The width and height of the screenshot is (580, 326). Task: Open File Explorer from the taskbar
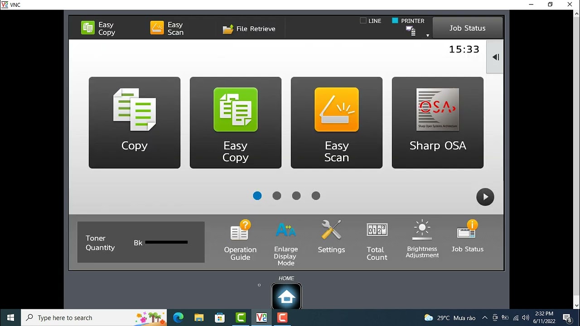pyautogui.click(x=199, y=318)
